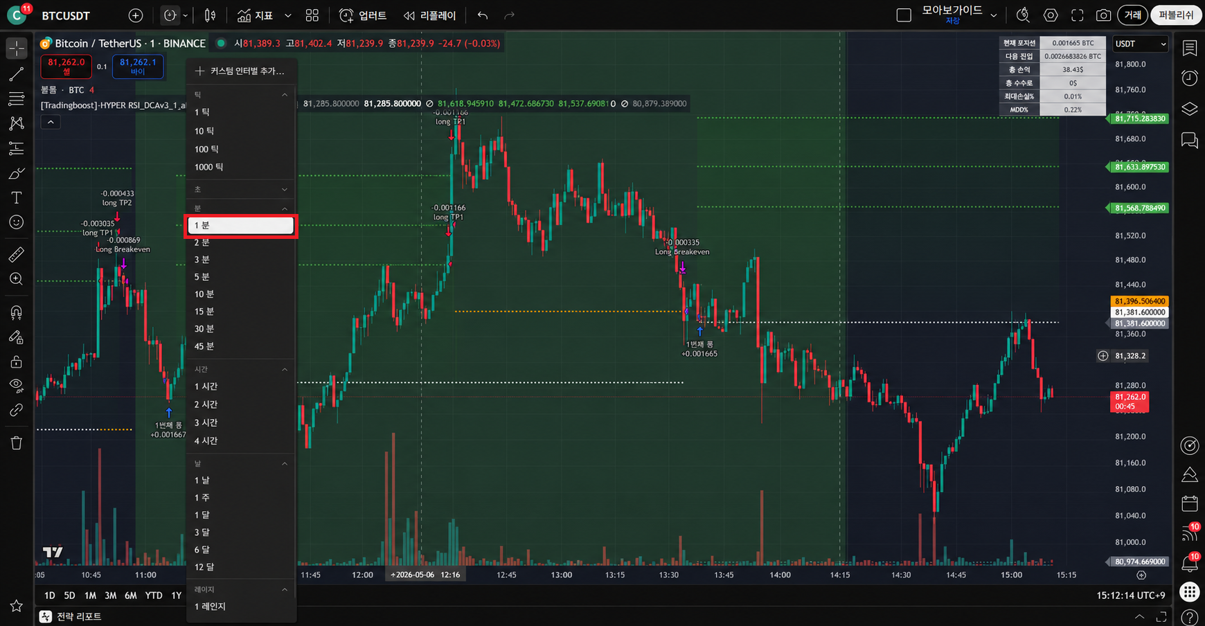Open the indicator templates grid
This screenshot has width=1205, height=626.
click(x=312, y=15)
